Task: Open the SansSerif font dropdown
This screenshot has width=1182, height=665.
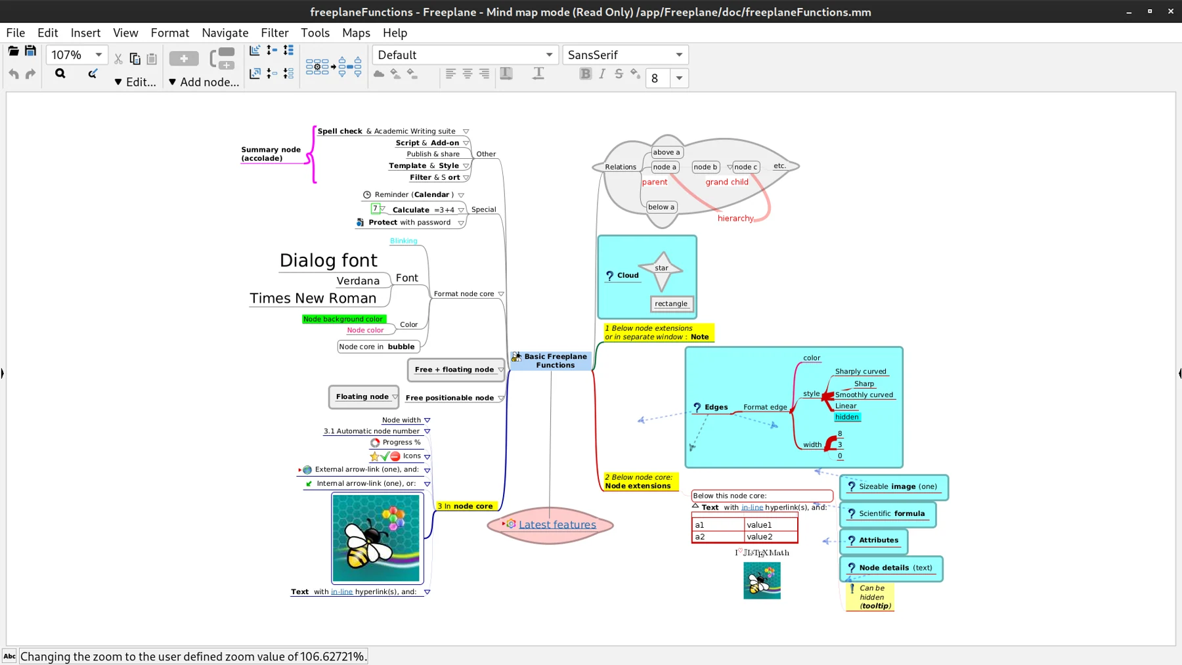Action: click(679, 55)
